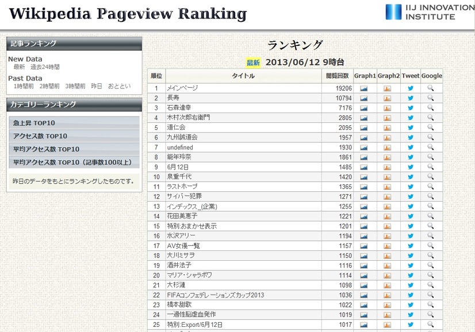Google magnifier for 水沢アリー row
475x332 pixels.
coord(431,236)
